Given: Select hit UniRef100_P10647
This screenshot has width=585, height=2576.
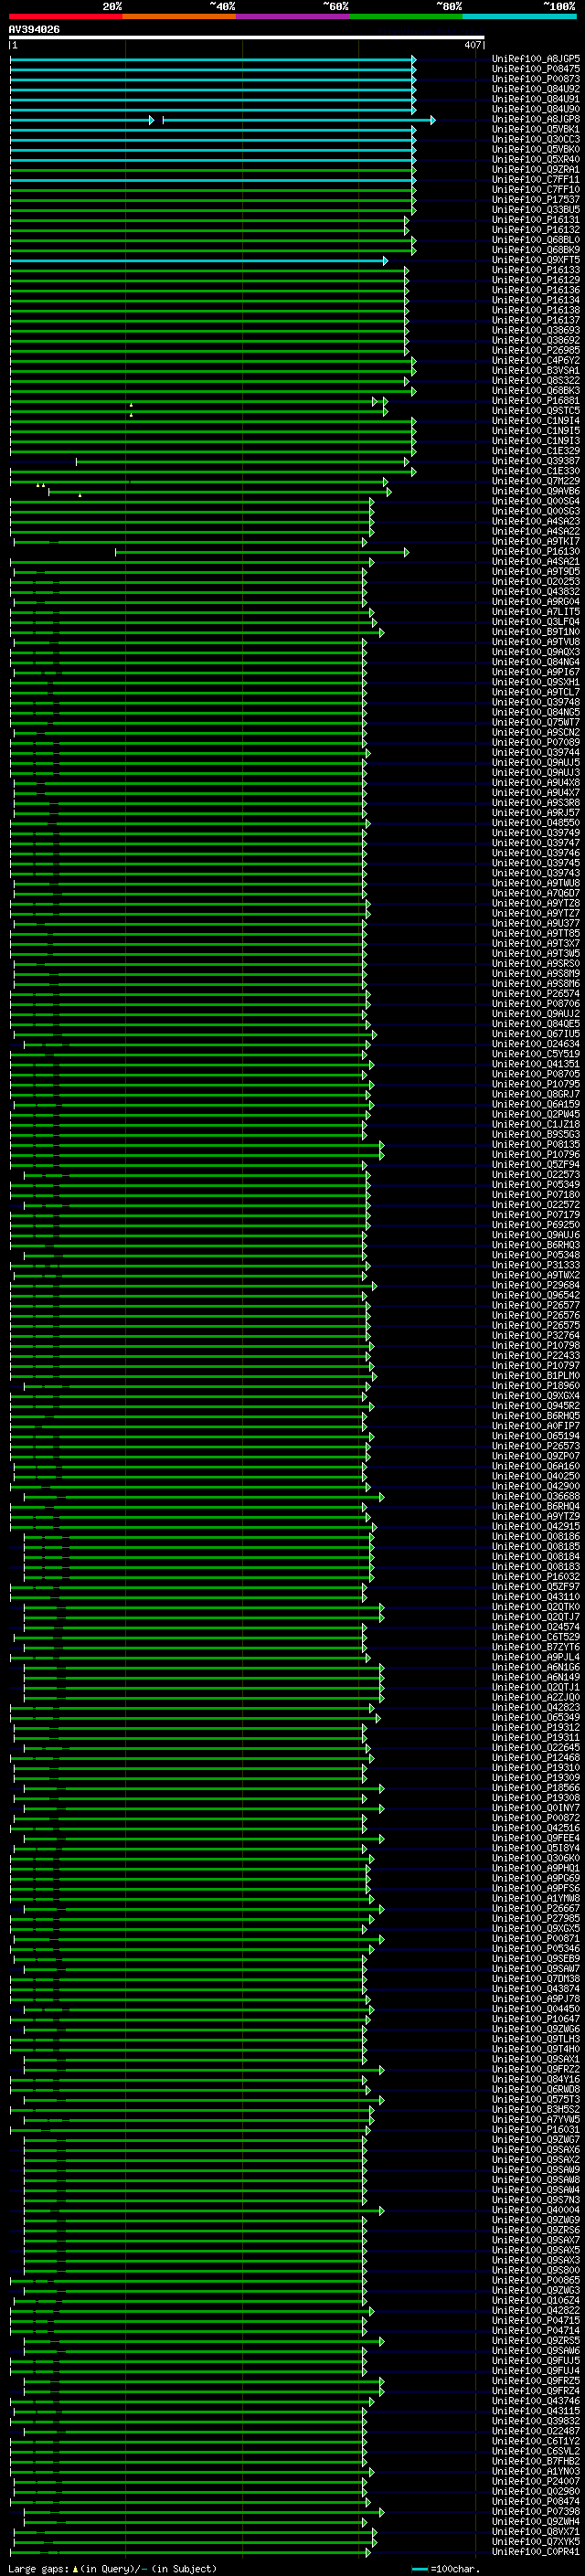Looking at the screenshot, I should [536, 2019].
